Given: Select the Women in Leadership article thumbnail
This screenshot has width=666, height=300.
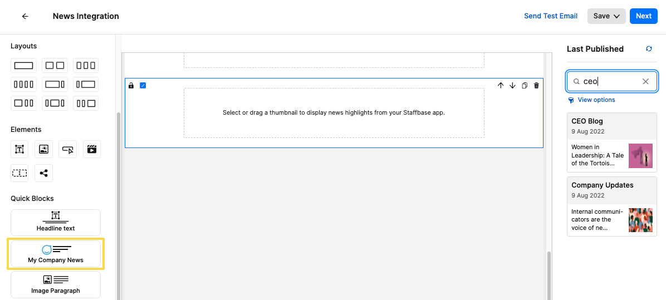Looking at the screenshot, I should (x=640, y=156).
